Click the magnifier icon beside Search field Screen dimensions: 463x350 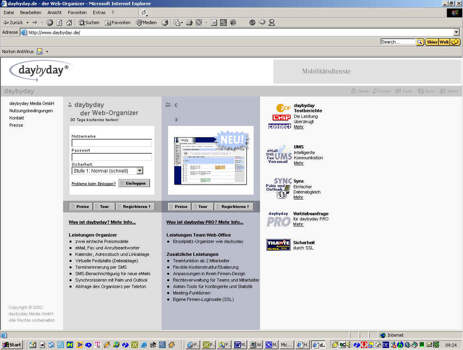point(420,42)
